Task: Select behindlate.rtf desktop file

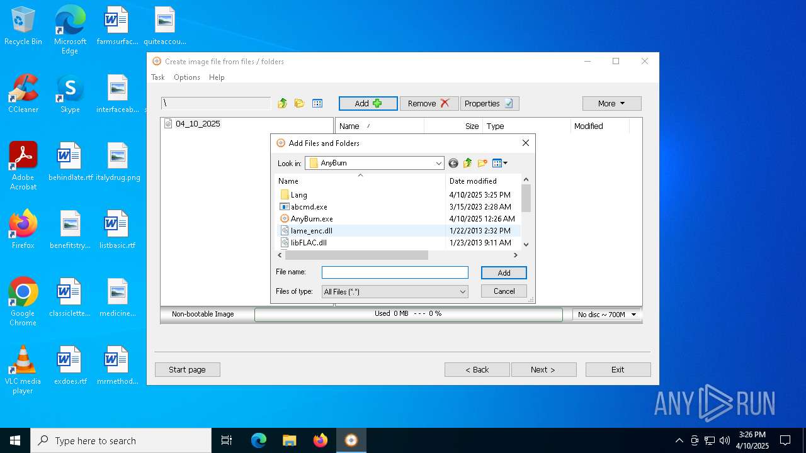Action: [x=70, y=162]
